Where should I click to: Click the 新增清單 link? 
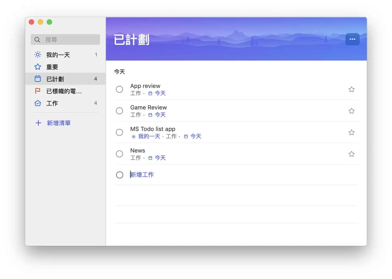point(59,123)
